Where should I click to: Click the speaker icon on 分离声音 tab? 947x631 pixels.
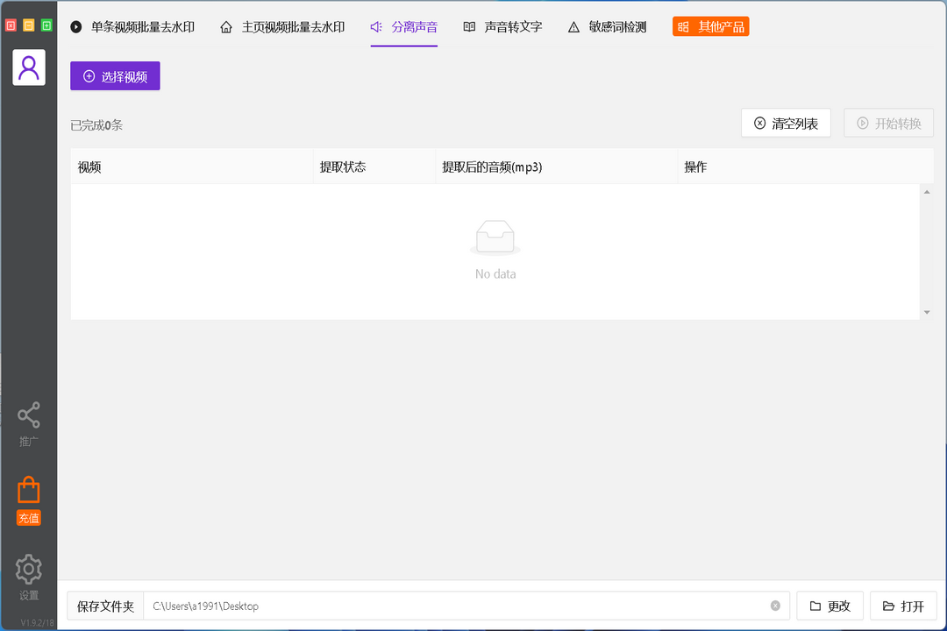tap(378, 26)
